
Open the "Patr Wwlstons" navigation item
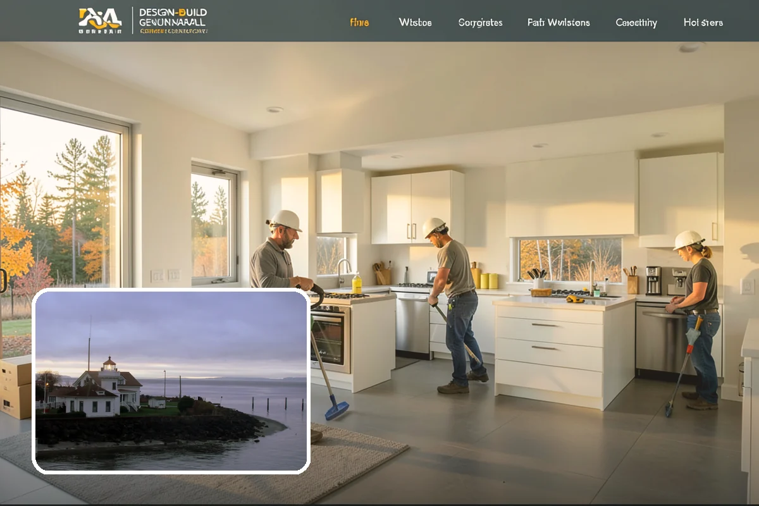coord(558,23)
